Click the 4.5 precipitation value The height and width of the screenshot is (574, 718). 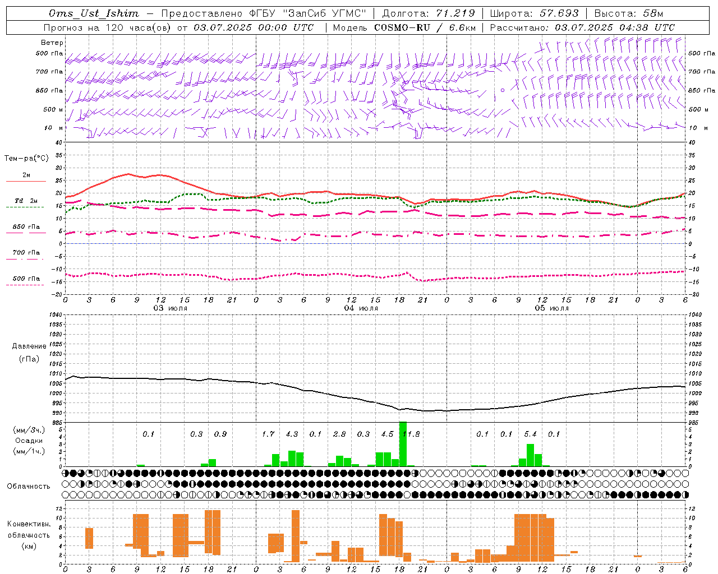click(387, 434)
